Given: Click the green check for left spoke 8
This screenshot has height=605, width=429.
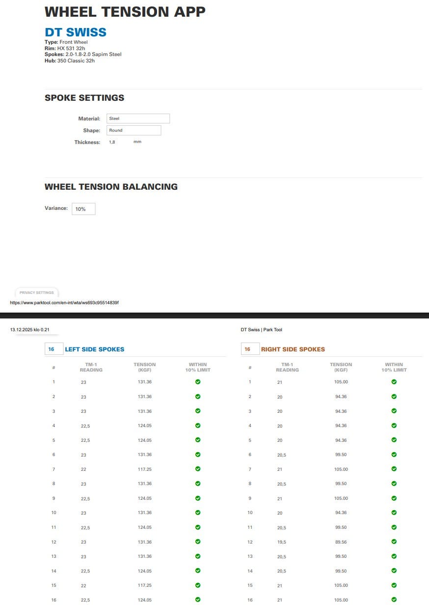Looking at the screenshot, I should pos(198,484).
